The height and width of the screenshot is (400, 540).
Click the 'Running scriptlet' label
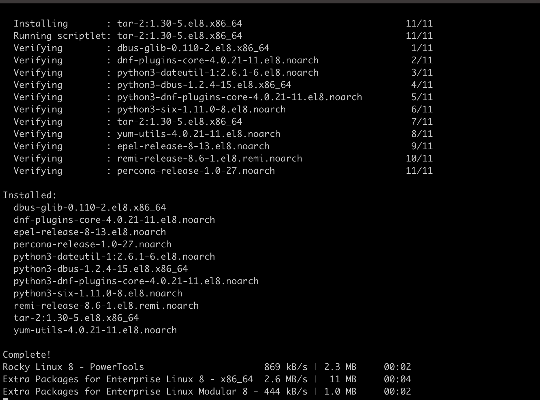tap(60, 36)
